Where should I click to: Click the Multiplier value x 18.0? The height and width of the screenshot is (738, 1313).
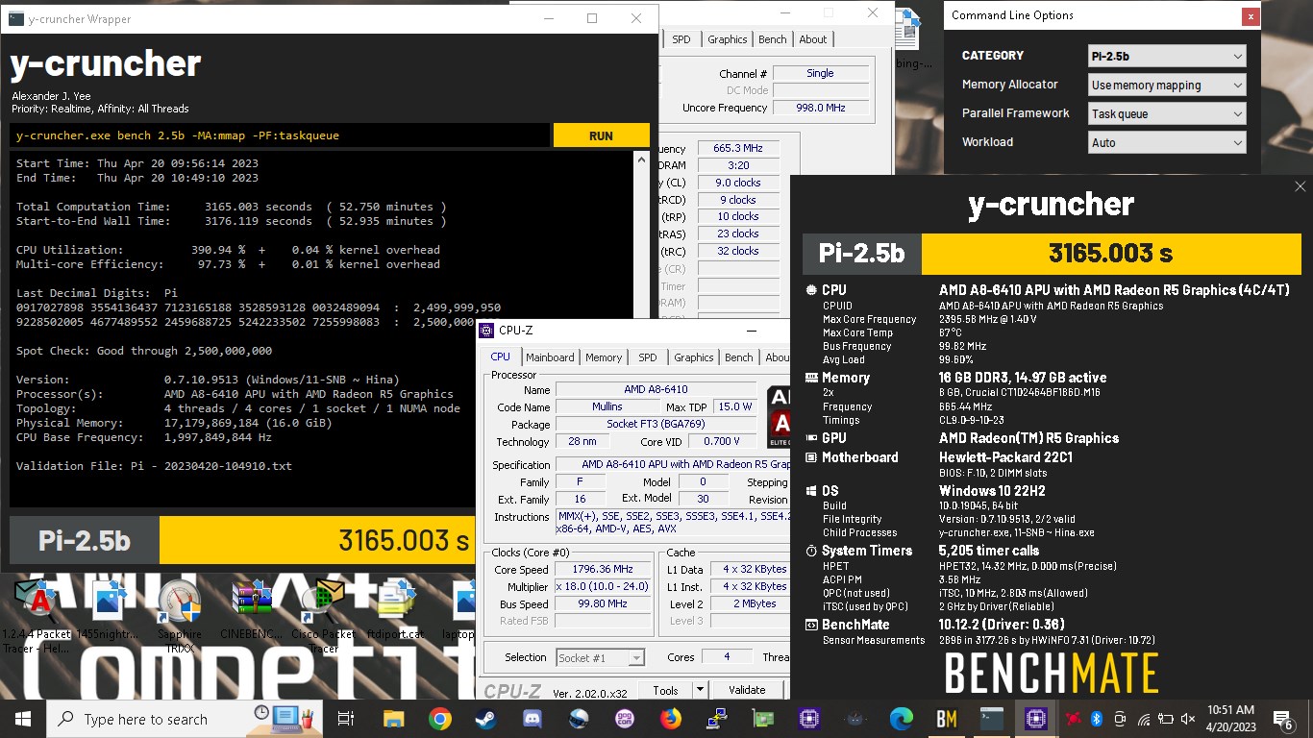coord(604,586)
